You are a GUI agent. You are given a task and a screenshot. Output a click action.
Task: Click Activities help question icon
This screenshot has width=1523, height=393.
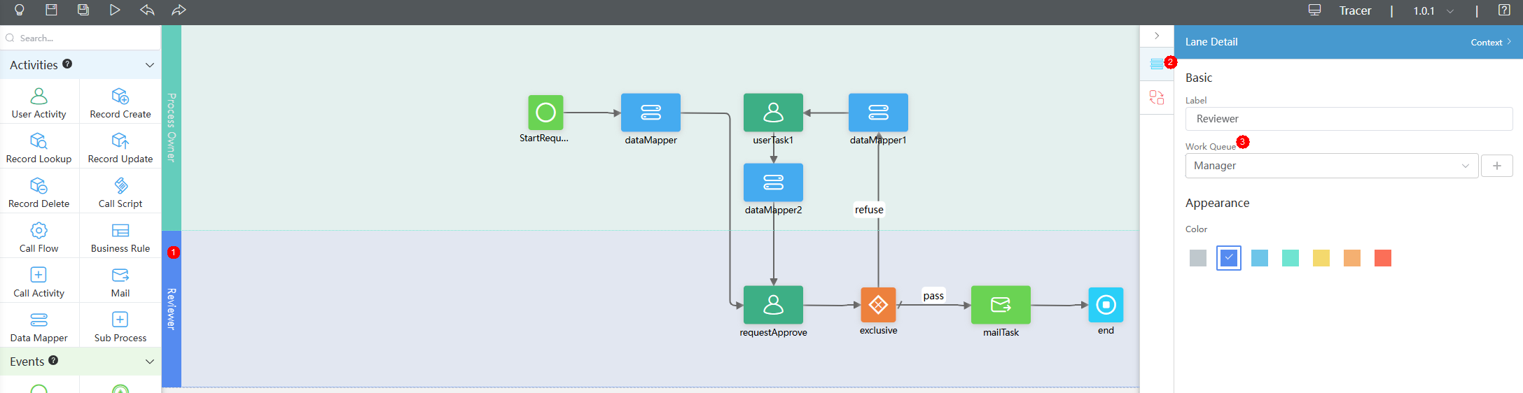(67, 64)
